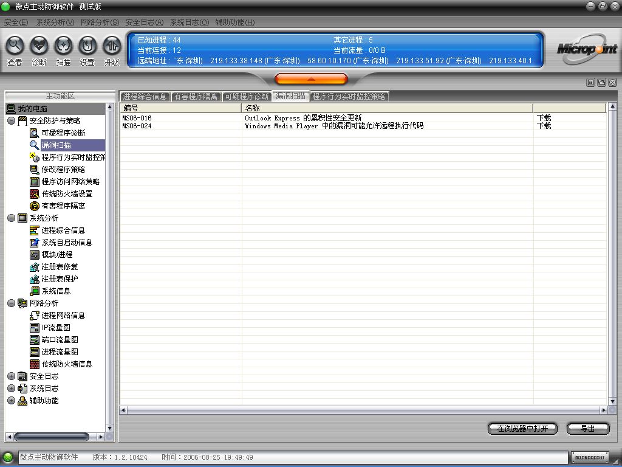This screenshot has width=622, height=467.
Task: Collapse the 系统分析 tree node
Action: (x=11, y=218)
